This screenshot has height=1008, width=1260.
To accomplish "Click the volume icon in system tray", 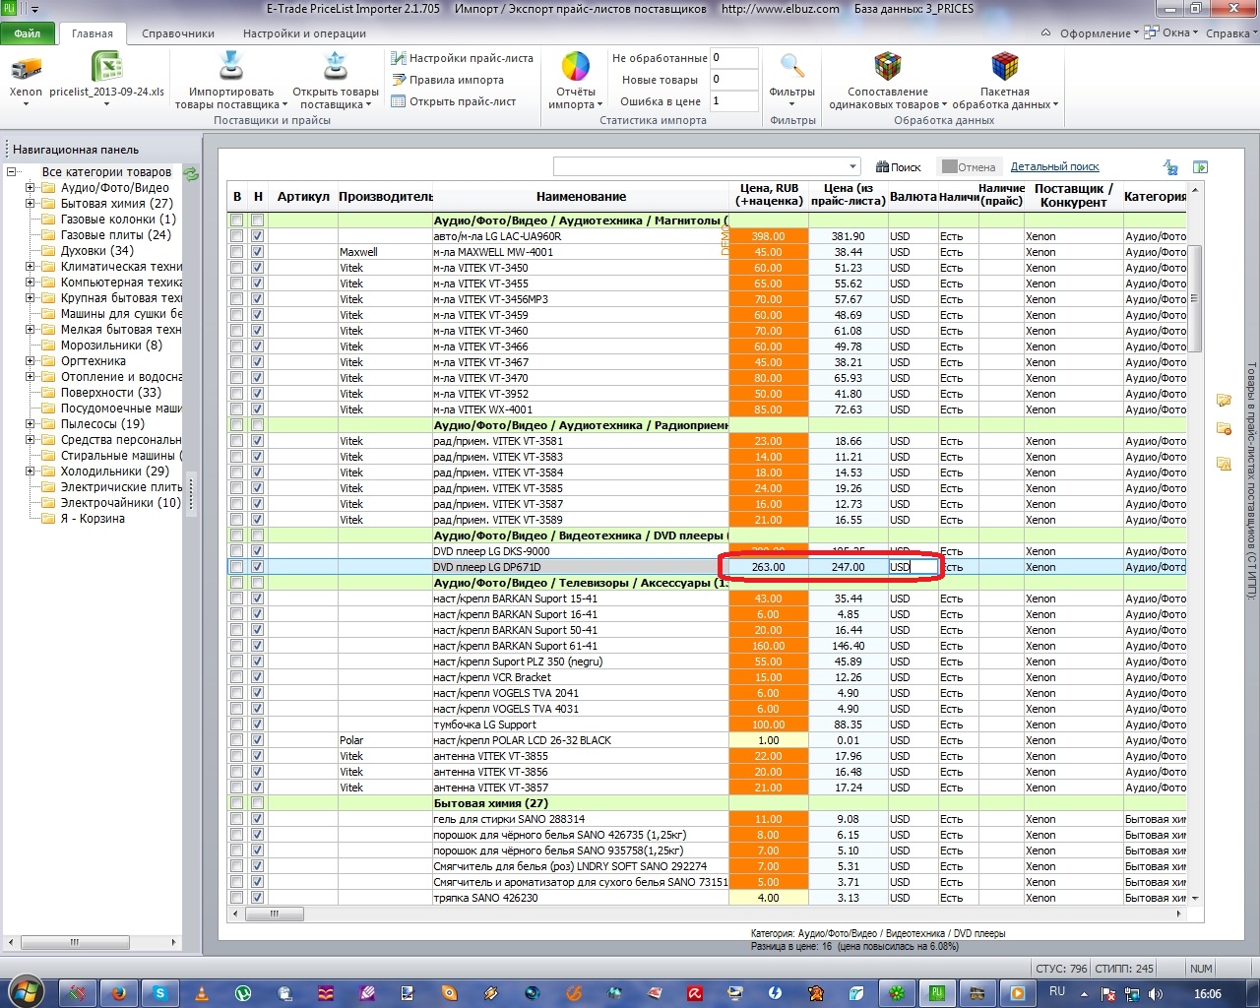I will (1155, 994).
